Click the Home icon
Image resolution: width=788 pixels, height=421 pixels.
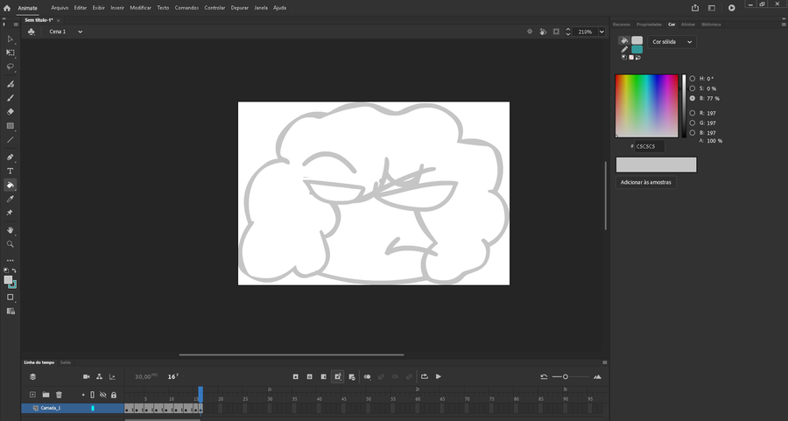7,8
